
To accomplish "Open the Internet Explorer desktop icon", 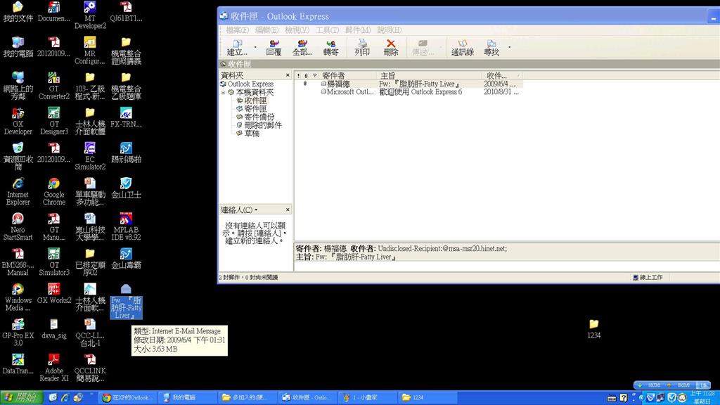I will (x=18, y=191).
